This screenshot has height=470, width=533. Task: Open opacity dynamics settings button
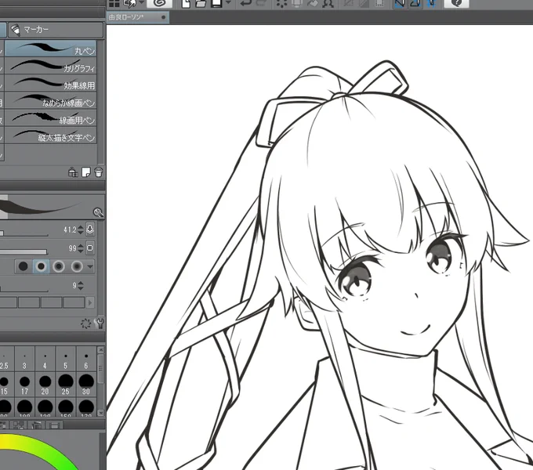[90, 248]
